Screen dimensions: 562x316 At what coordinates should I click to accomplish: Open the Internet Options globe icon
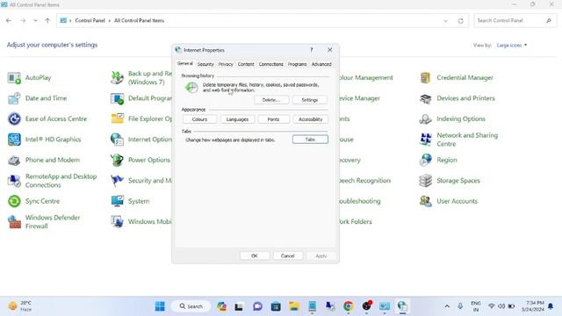click(x=117, y=140)
